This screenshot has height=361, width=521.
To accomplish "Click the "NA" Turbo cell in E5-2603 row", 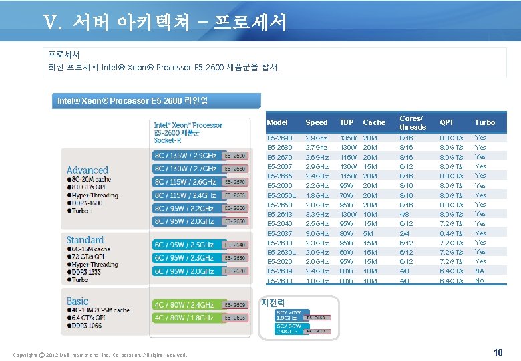I will tap(480, 281).
